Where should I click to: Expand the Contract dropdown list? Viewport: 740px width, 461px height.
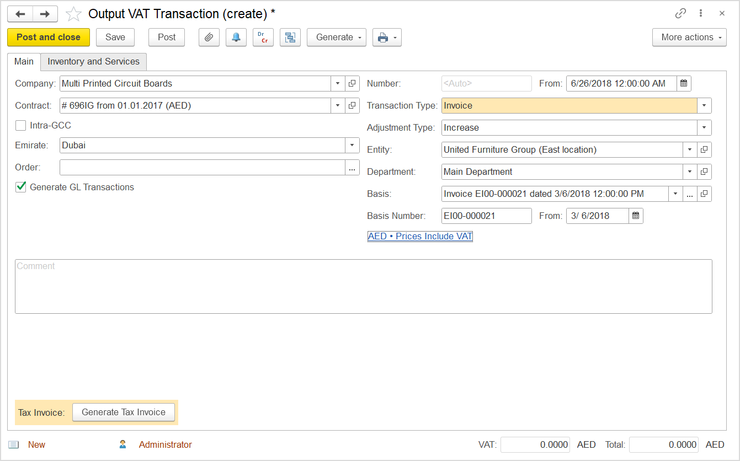[338, 106]
